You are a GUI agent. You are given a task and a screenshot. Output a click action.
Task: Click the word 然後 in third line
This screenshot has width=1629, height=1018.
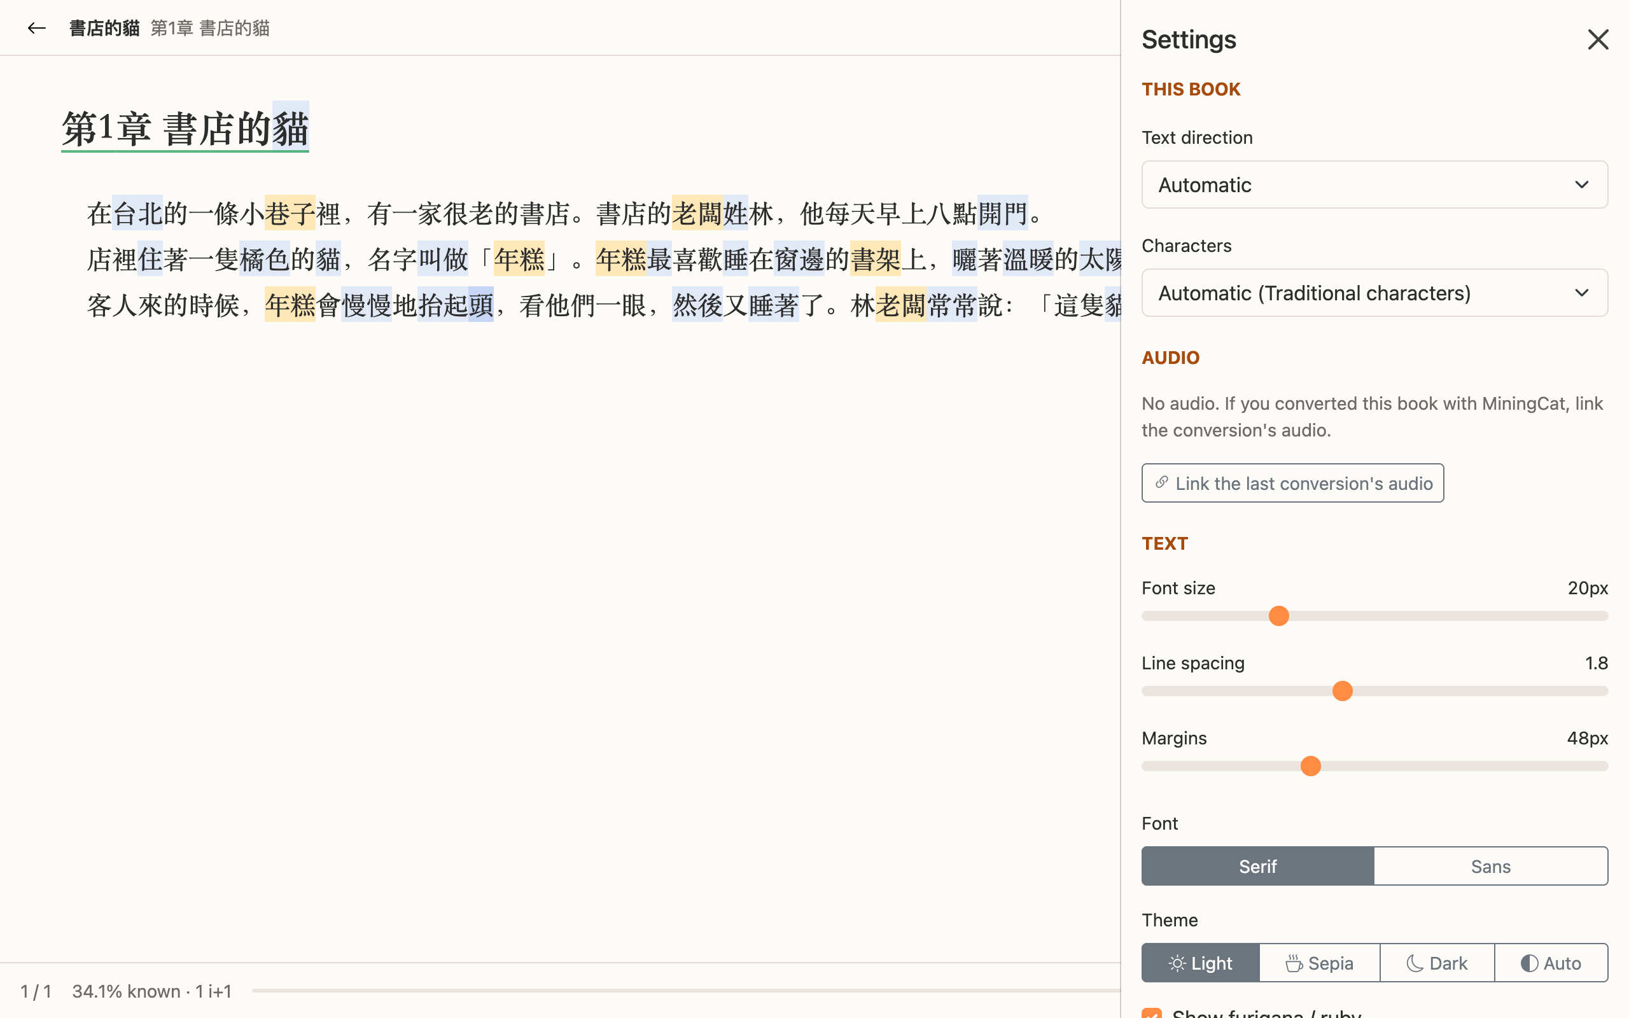point(697,305)
